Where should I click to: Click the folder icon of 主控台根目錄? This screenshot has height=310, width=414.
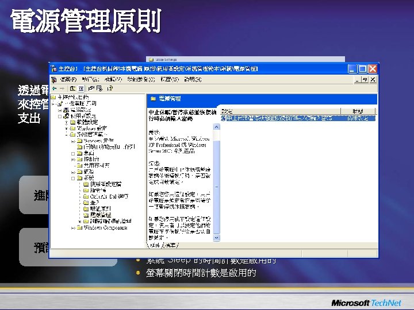[x=53, y=97]
